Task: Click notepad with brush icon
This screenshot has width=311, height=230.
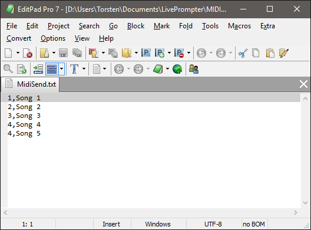Action: tap(284, 53)
